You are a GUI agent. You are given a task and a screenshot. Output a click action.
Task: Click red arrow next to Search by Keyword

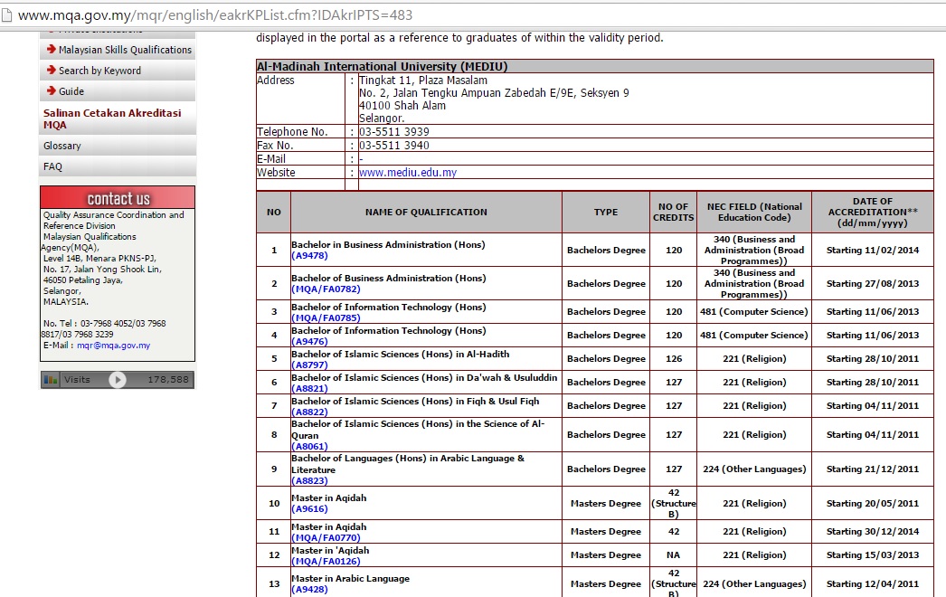pos(52,71)
